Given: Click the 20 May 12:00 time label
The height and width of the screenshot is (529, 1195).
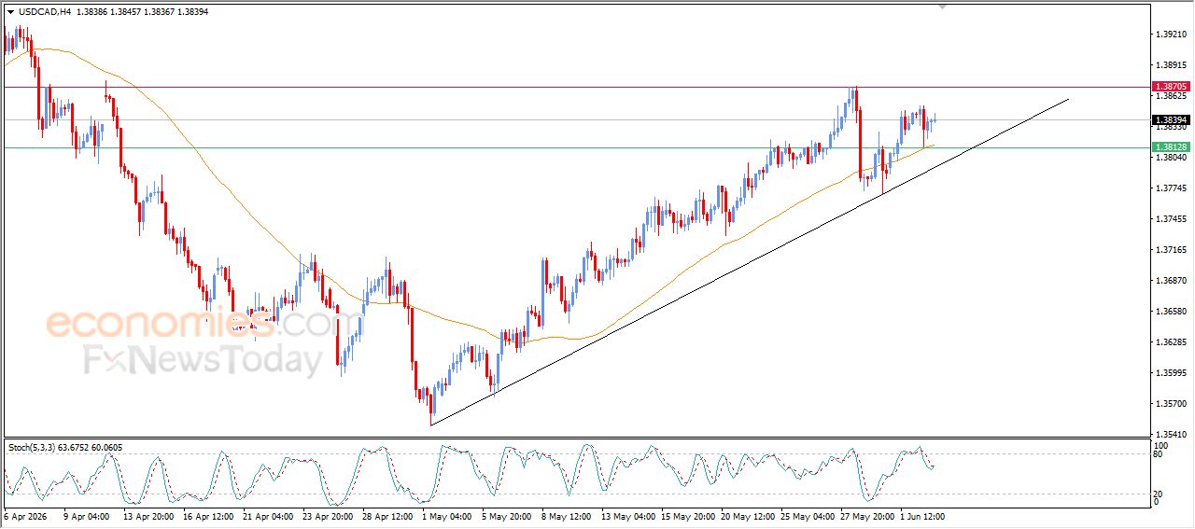Looking at the screenshot, I should tap(749, 516).
